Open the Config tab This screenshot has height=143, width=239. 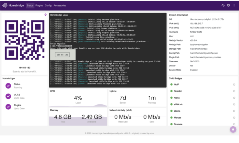[x=48, y=5]
